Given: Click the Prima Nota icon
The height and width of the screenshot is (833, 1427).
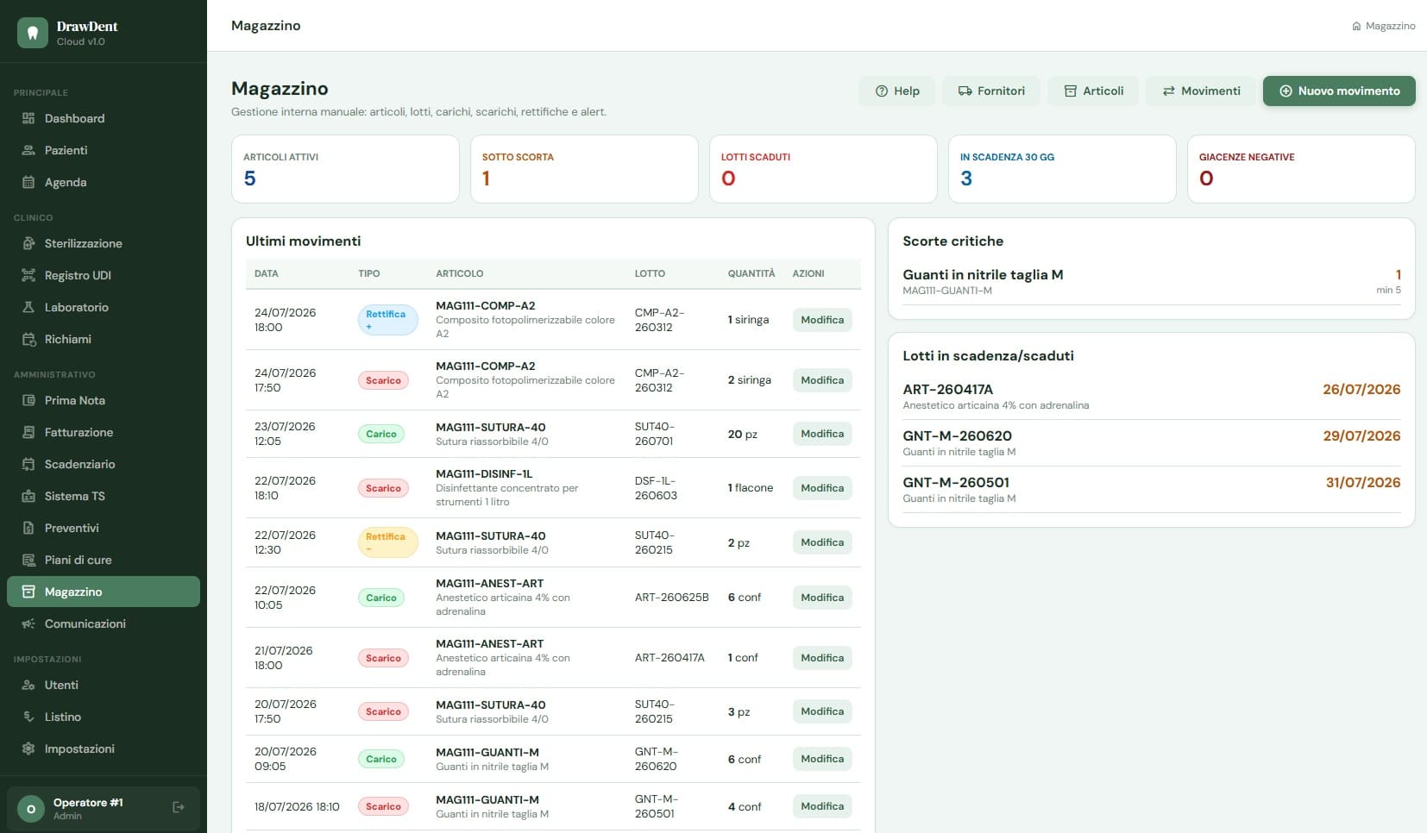Looking at the screenshot, I should click(28, 400).
